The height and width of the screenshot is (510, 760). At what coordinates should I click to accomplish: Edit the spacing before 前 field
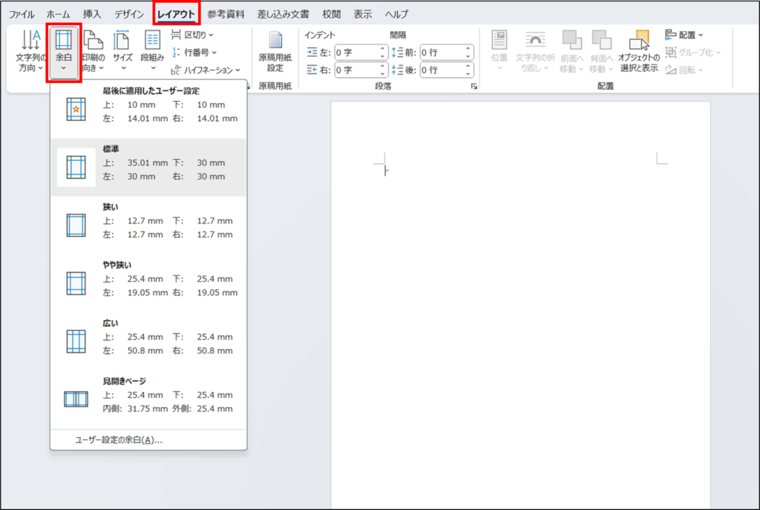coord(442,53)
